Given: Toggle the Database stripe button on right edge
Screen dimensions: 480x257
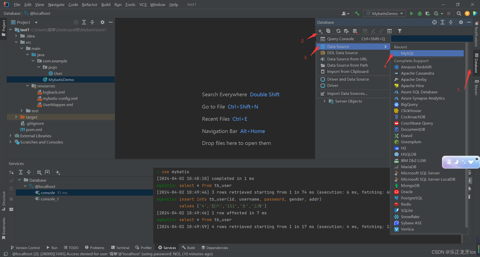Looking at the screenshot, I should coord(476,63).
